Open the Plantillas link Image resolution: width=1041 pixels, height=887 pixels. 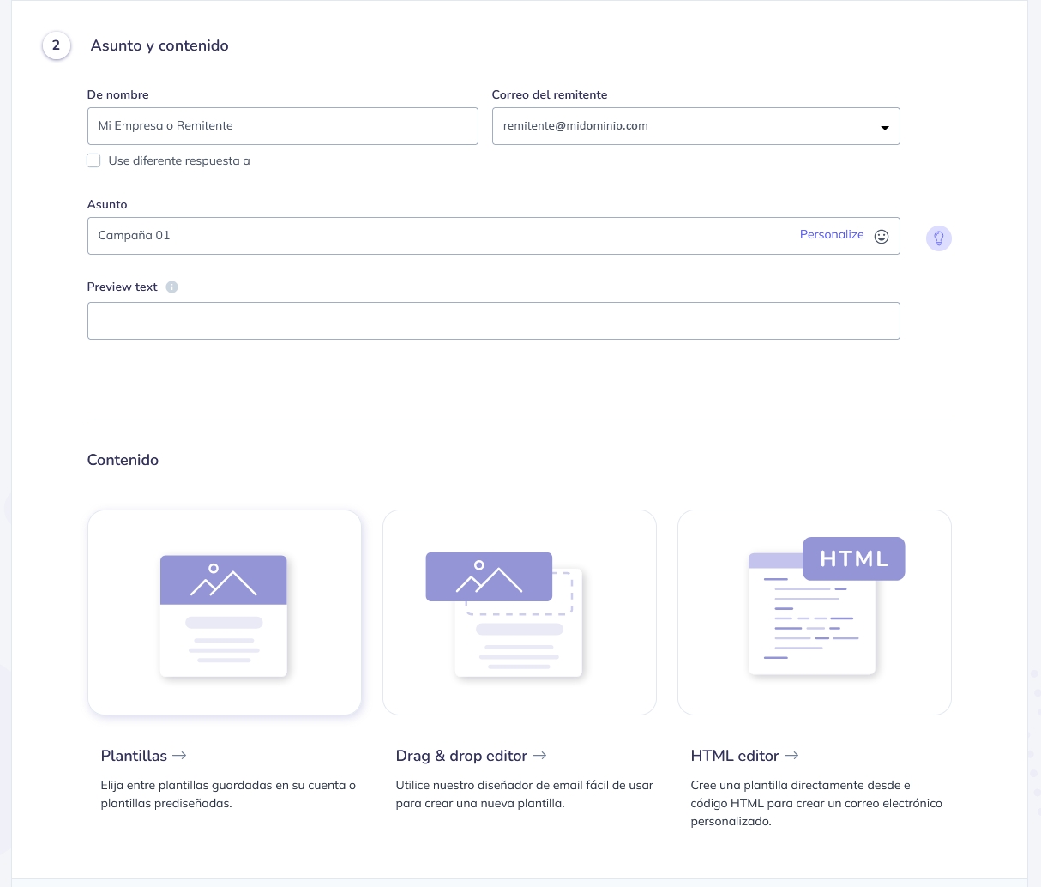coord(134,756)
